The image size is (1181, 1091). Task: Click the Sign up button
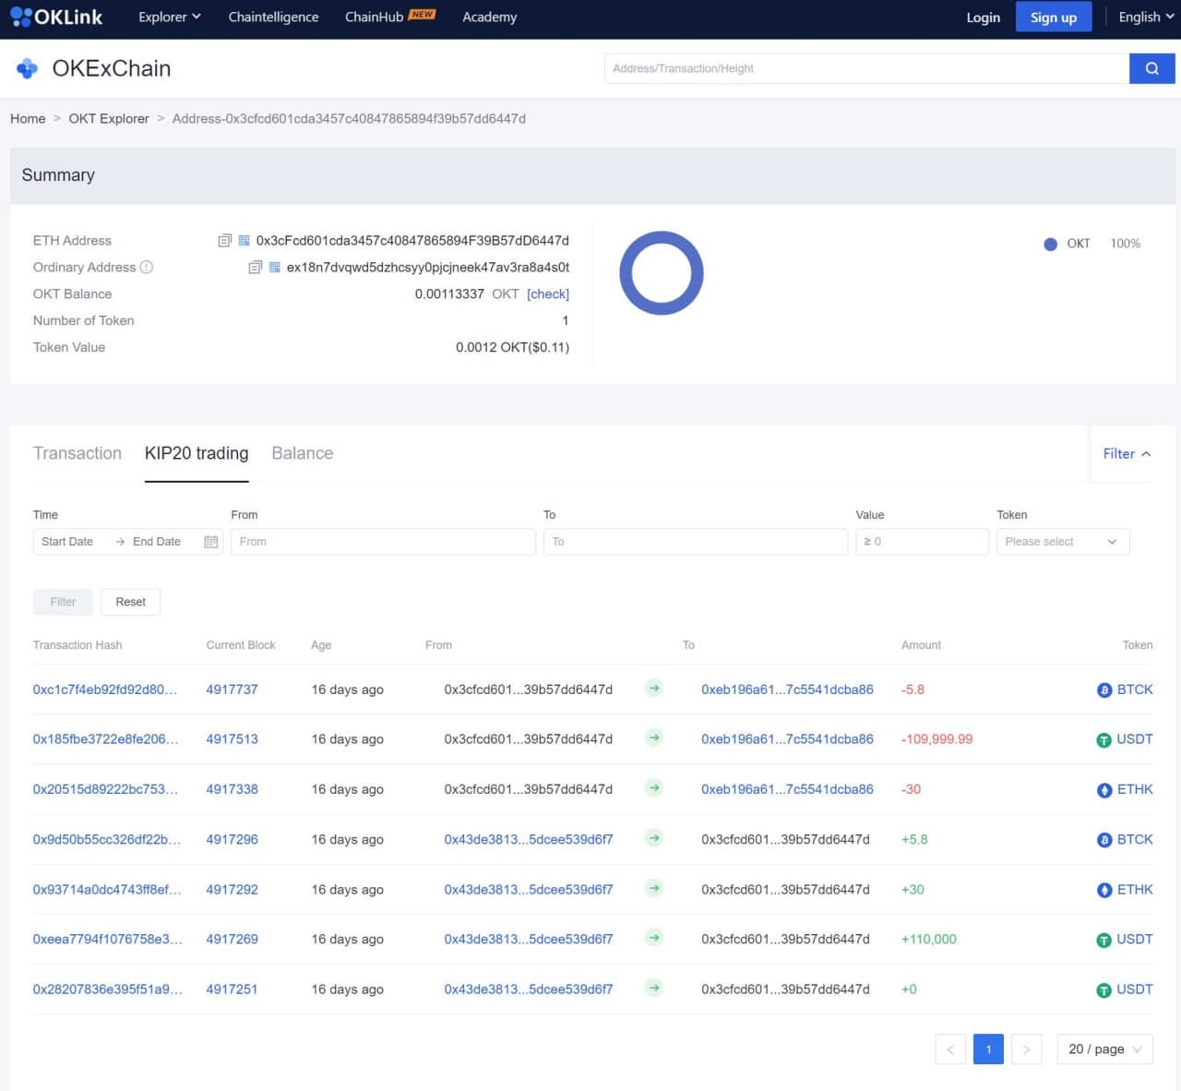(1054, 17)
